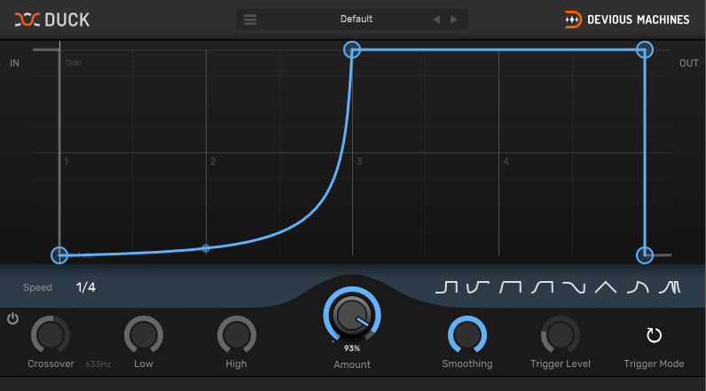Click the Low band knob
Image resolution: width=706 pixels, height=391 pixels.
144,335
